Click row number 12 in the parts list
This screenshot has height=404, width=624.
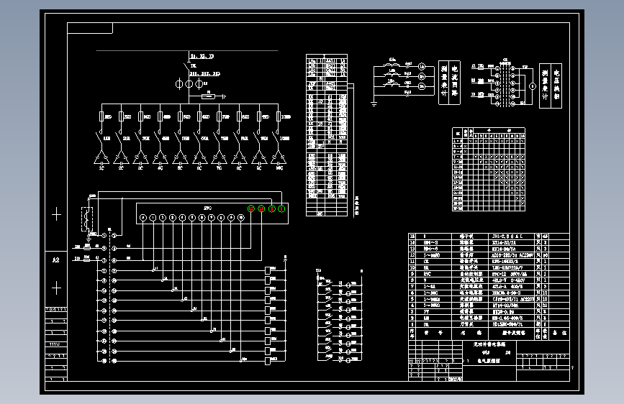[x=412, y=255]
